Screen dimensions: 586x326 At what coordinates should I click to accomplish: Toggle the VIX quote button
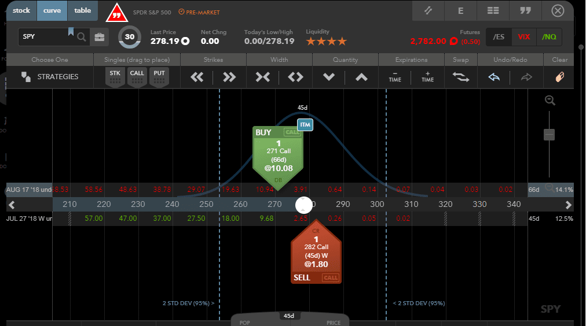point(523,37)
